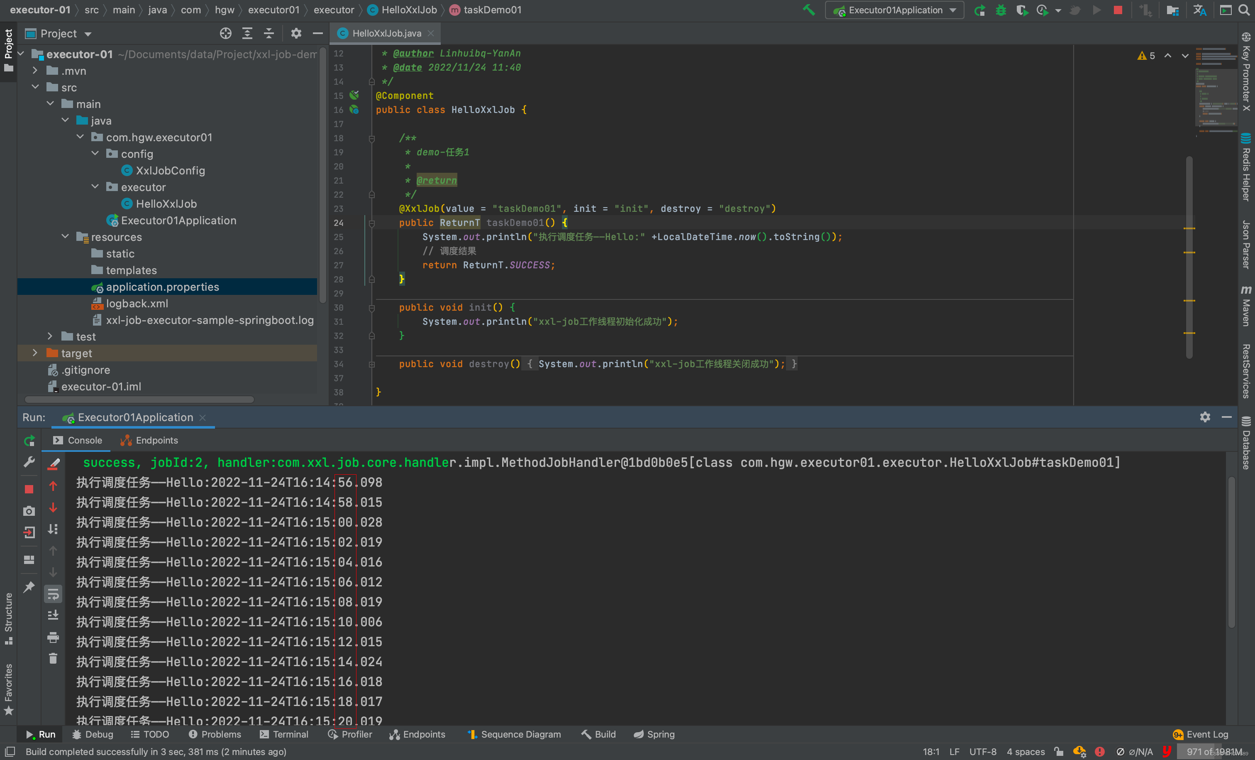Select HelloXxlJob class in project tree

(x=166, y=204)
